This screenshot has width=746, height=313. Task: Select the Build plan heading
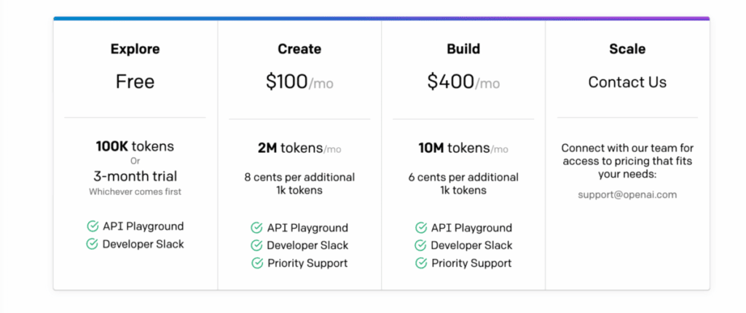[463, 49]
